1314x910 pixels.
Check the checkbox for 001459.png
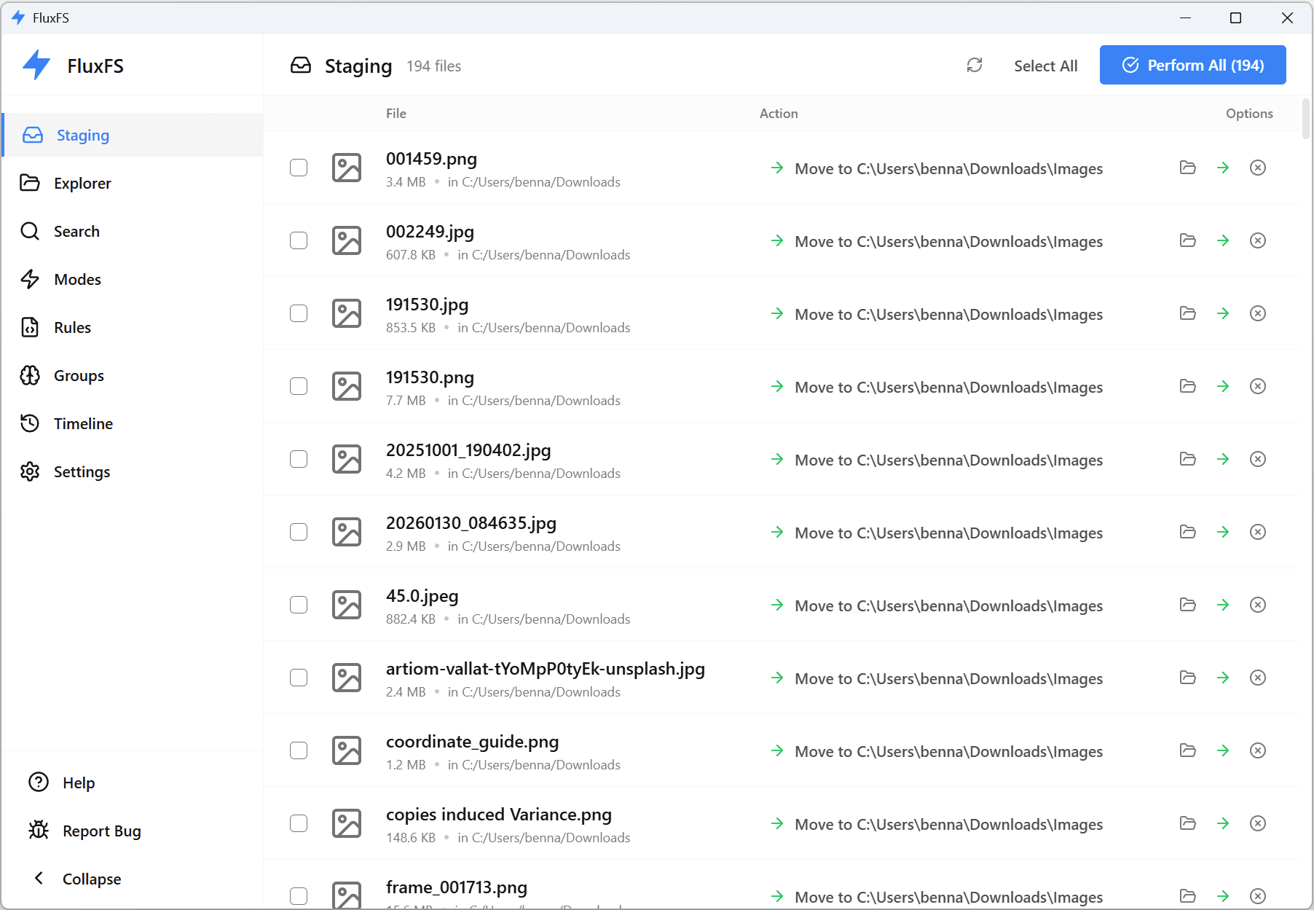[299, 168]
